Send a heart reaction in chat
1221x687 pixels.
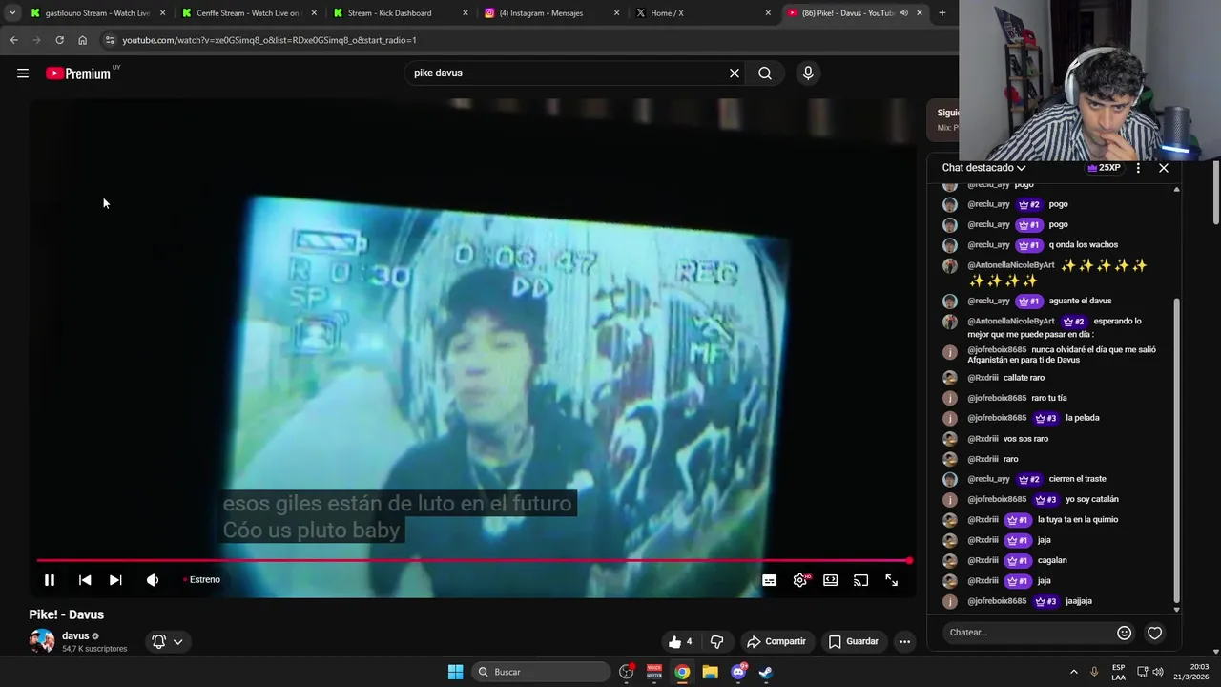[1155, 633]
